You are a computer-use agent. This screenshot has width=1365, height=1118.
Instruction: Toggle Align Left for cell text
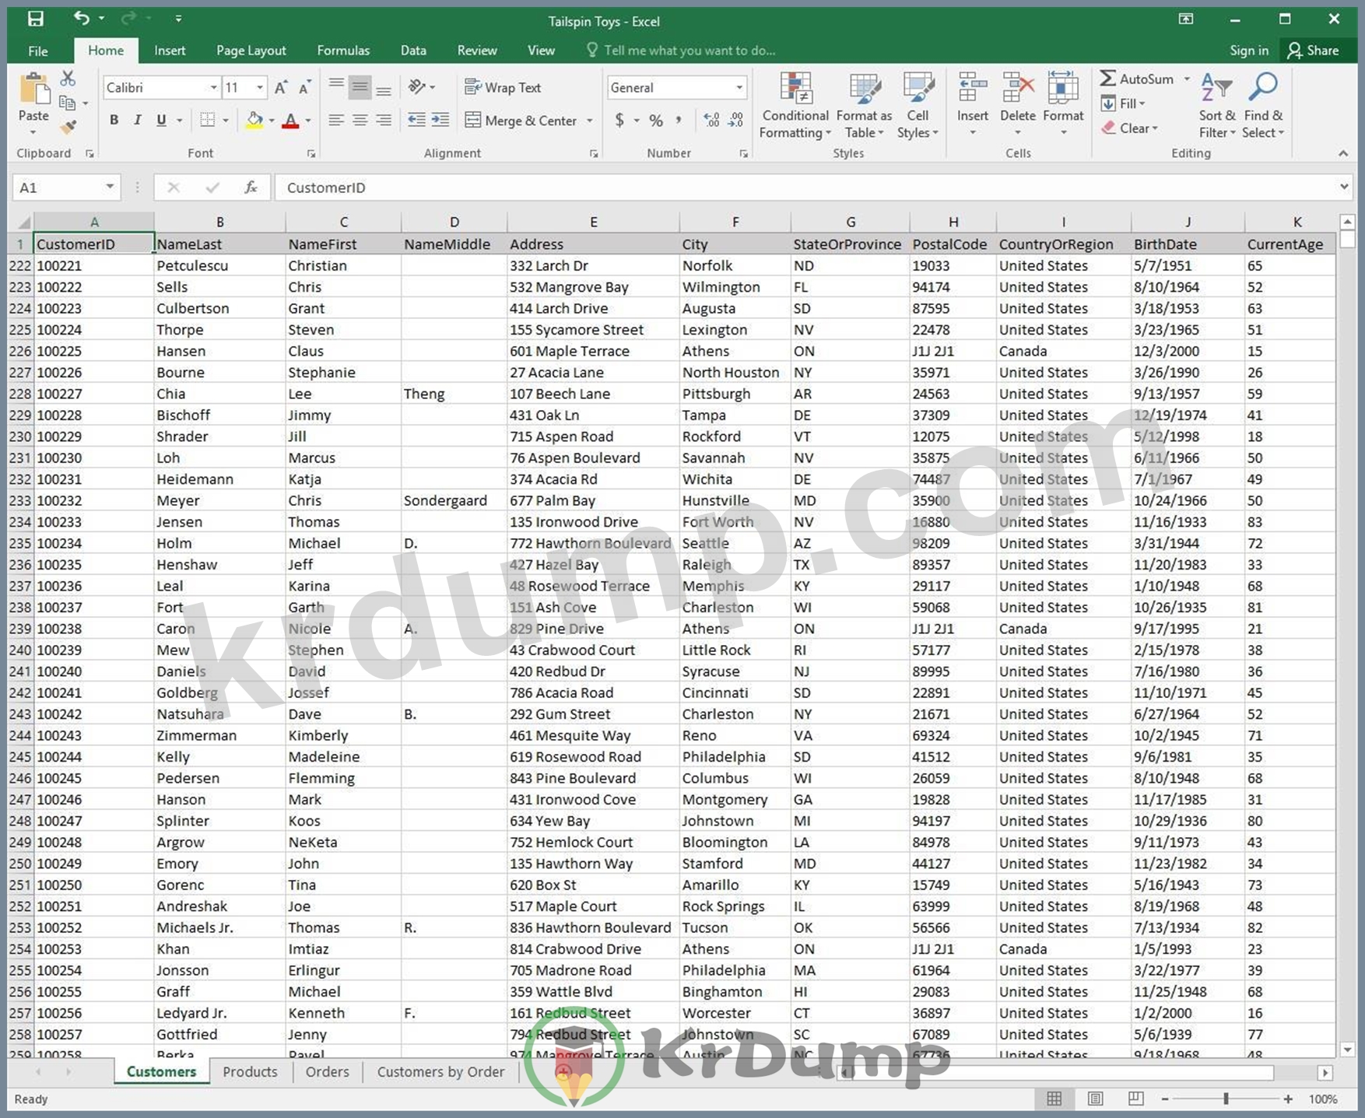(x=336, y=120)
